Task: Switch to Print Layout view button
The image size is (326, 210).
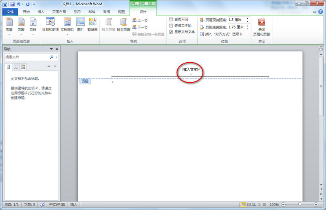Action: [243, 205]
